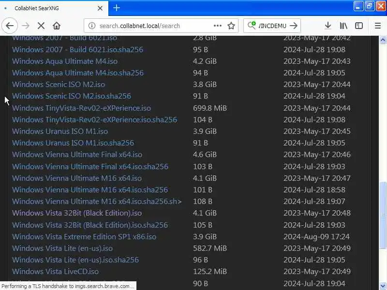Bookmark this page with the star
387x290 pixels.
(231, 26)
